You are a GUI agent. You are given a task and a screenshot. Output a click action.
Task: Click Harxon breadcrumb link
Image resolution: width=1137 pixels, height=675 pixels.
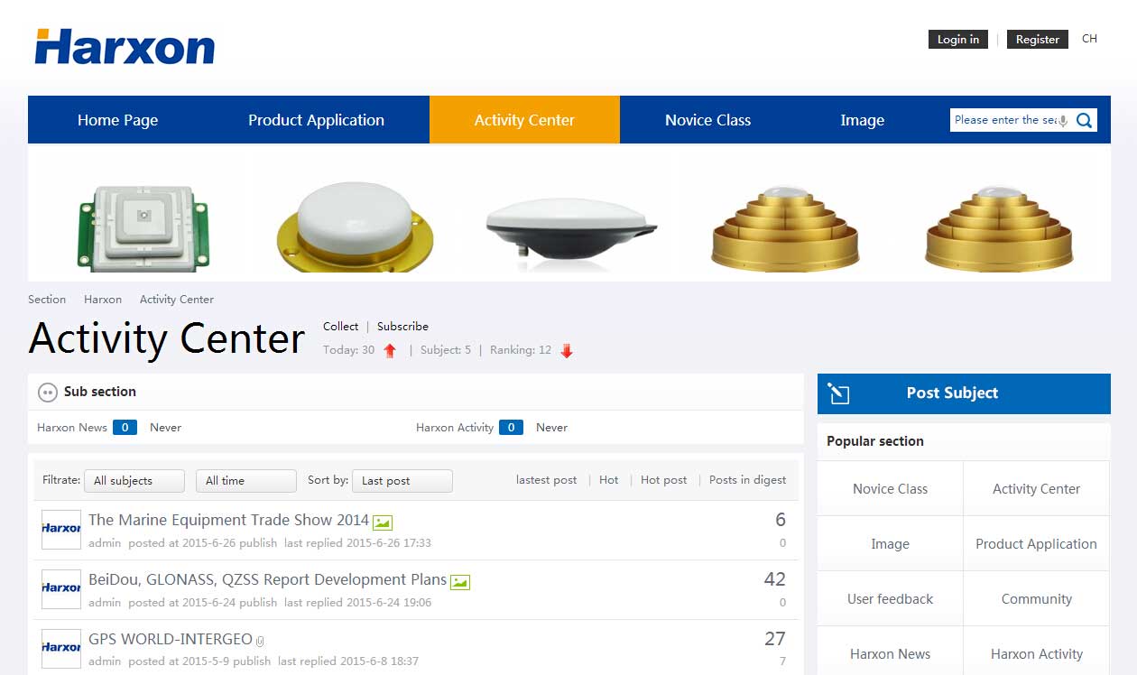pos(103,300)
